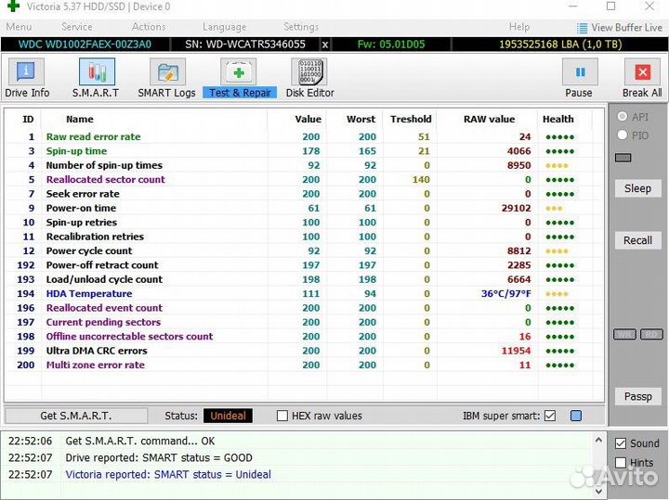Click the small gray indicator below PIO
Screen dimensions: 669x500
point(623,158)
